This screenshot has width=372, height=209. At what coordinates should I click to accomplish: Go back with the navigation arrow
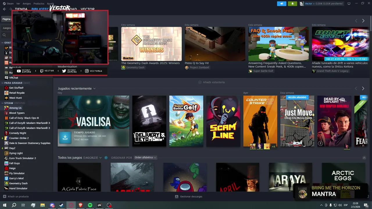pyautogui.click(x=4, y=9)
